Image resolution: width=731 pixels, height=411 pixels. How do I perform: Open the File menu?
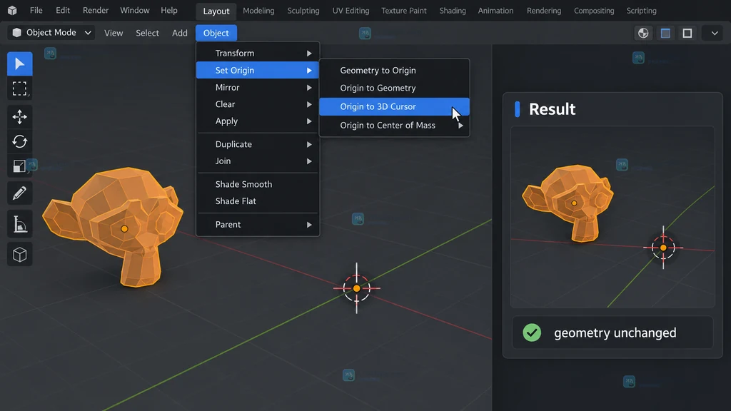tap(36, 10)
